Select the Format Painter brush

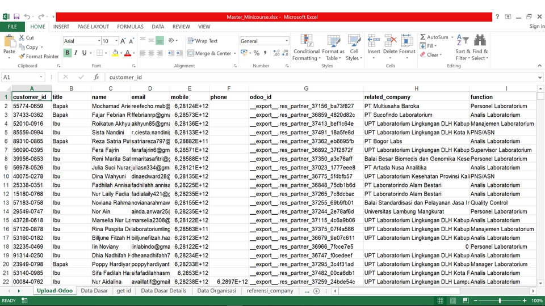39,56
